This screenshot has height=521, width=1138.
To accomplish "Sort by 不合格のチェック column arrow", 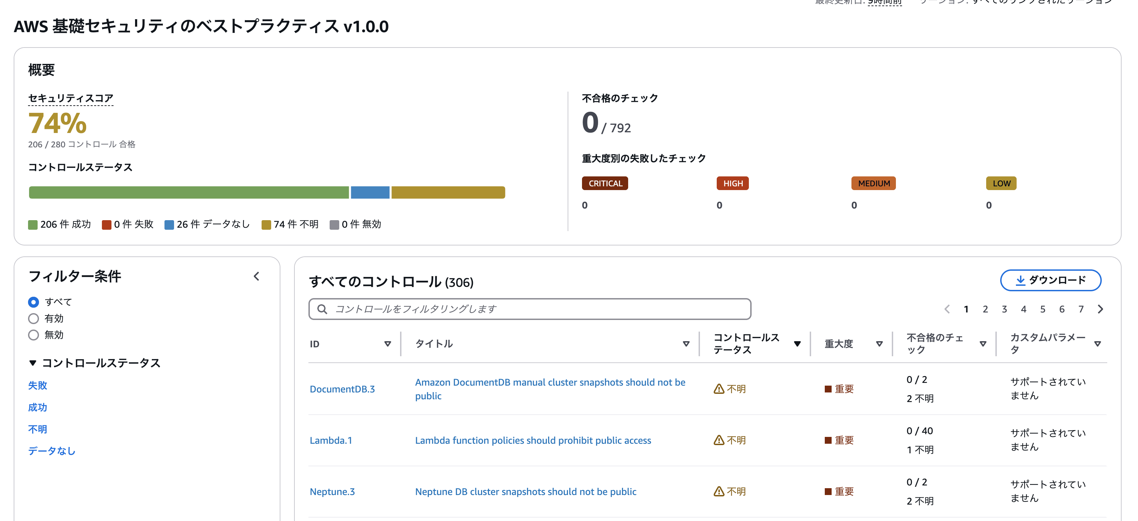I will [x=983, y=344].
